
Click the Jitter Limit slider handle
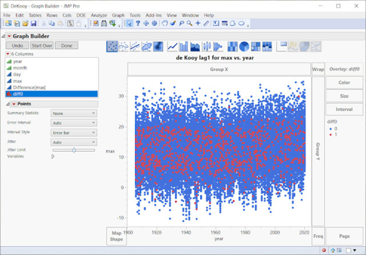(x=74, y=150)
